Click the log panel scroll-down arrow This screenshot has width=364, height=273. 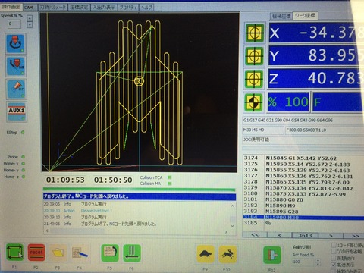[x=232, y=226]
